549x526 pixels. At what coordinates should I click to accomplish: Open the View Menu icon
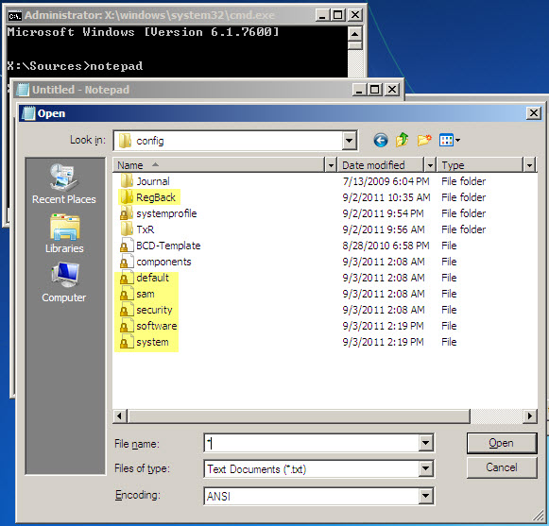450,141
